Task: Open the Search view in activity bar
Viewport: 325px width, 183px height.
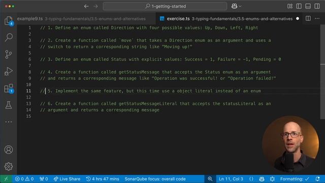Action: (x=9, y=37)
